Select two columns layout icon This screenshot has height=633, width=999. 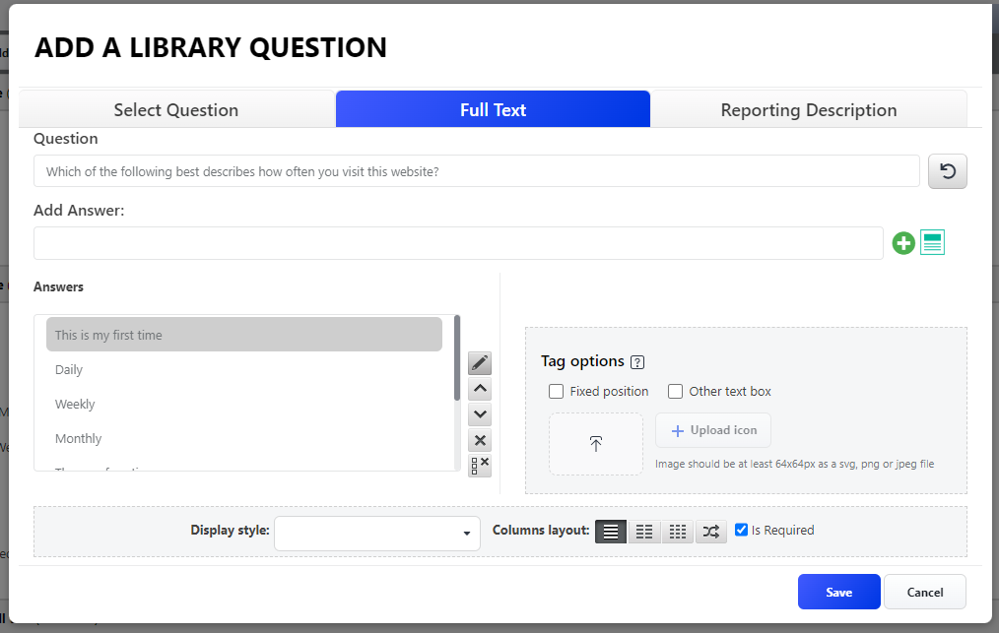tap(644, 532)
